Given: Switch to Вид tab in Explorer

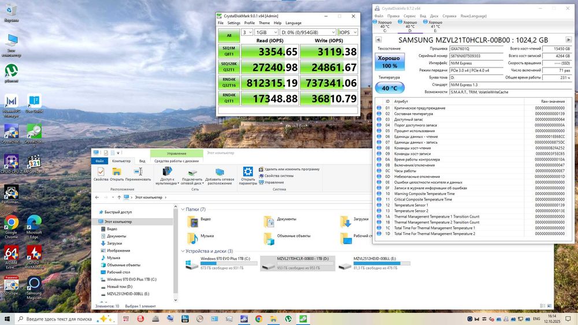Looking at the screenshot, I should tap(142, 161).
